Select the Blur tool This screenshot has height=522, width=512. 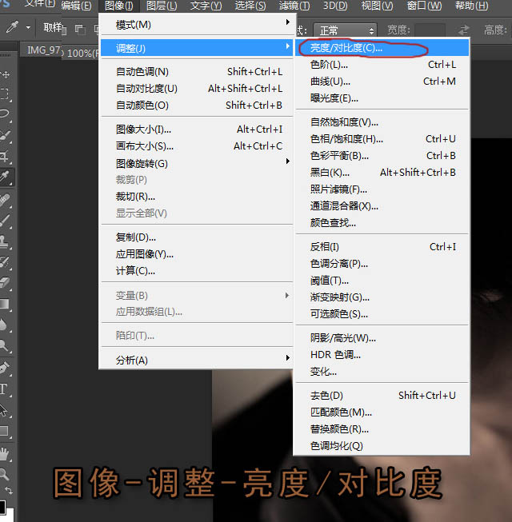pyautogui.click(x=5, y=324)
